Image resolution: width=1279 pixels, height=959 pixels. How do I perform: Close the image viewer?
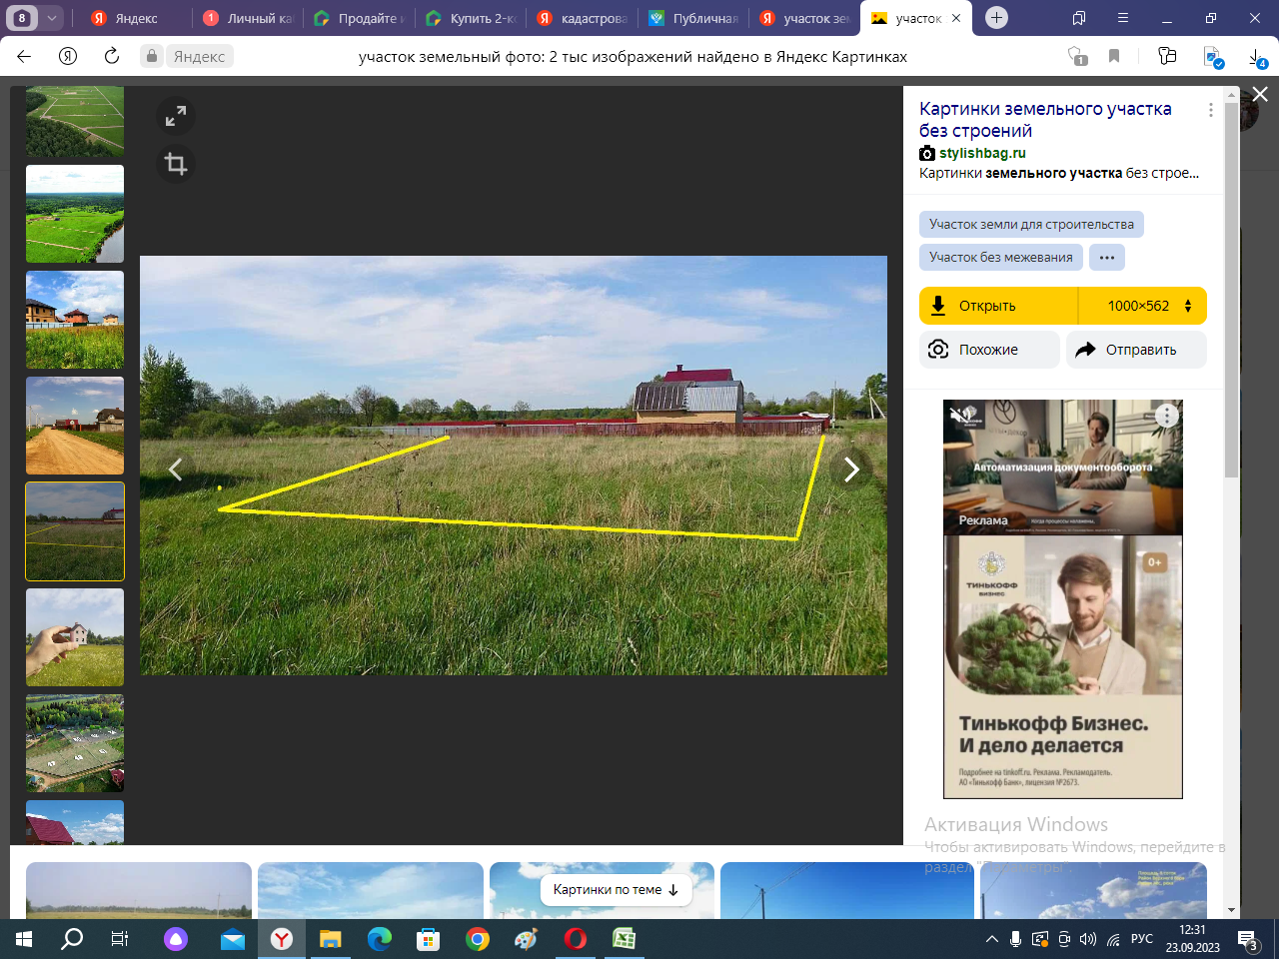(1260, 94)
